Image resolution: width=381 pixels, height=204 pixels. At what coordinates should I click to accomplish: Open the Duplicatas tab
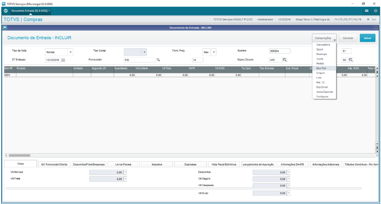pyautogui.click(x=190, y=165)
